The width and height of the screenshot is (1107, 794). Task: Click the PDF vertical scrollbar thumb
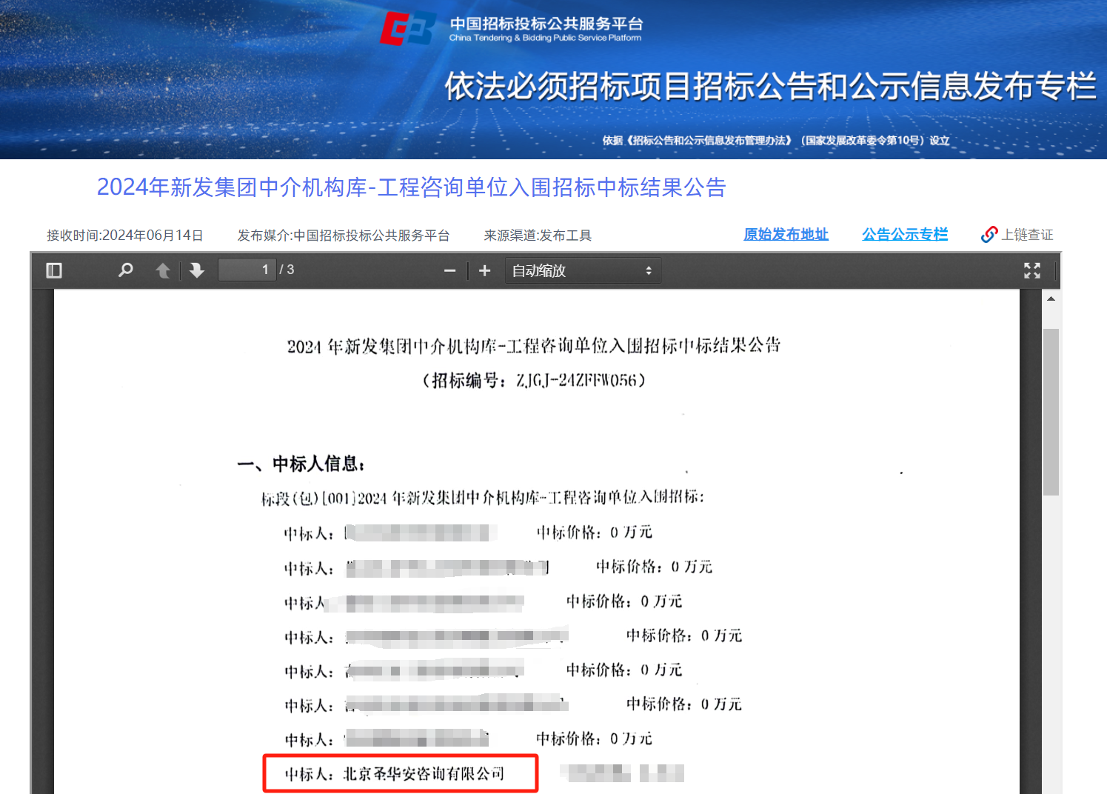pos(1051,412)
